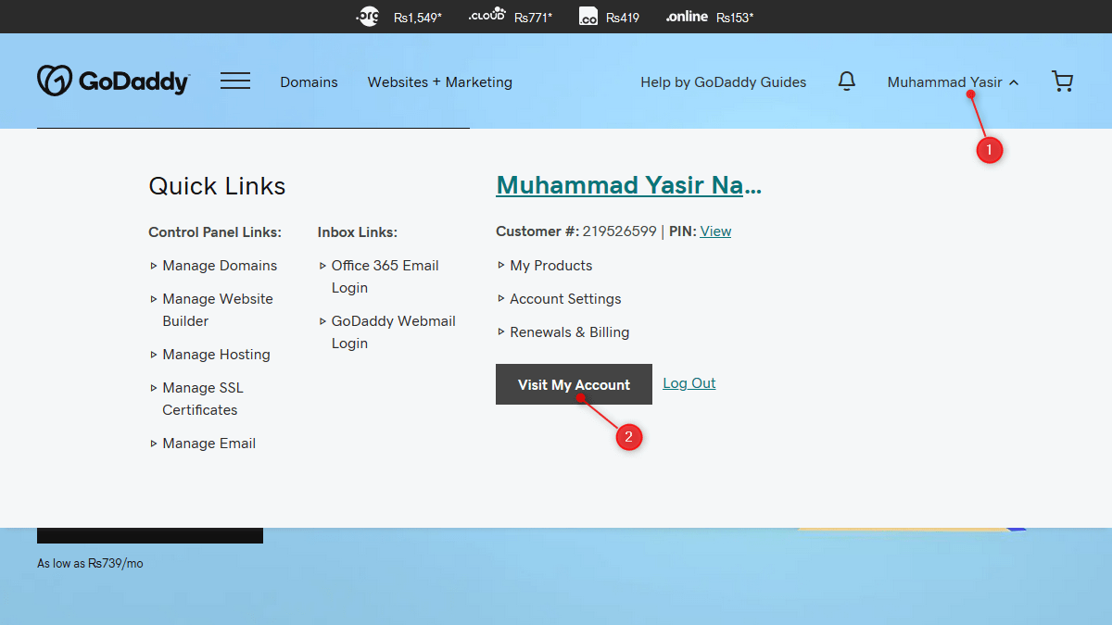1112x625 pixels.
Task: Click the Visit My Account button
Action: 574,384
